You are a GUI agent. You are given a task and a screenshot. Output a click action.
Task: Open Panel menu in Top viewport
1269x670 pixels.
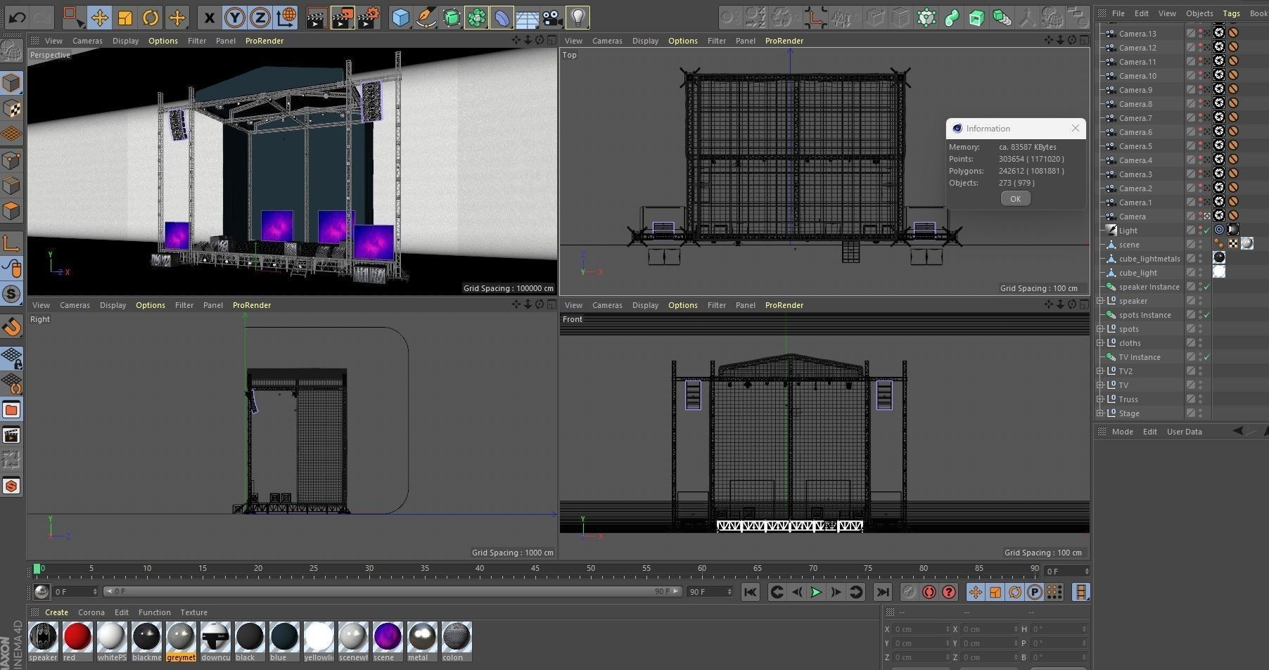746,41
